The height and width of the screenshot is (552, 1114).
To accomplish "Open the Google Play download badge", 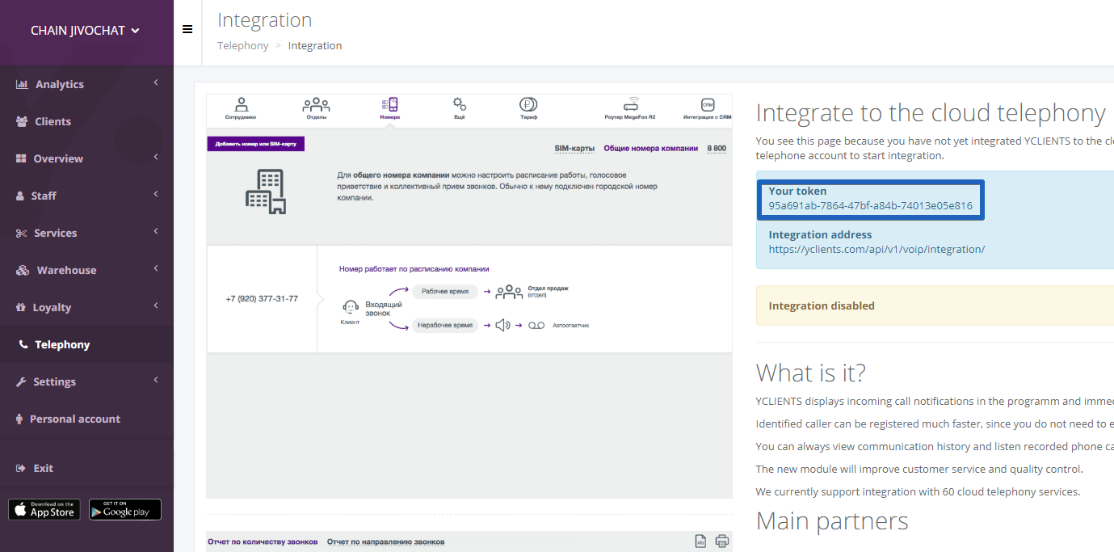I will coord(125,509).
